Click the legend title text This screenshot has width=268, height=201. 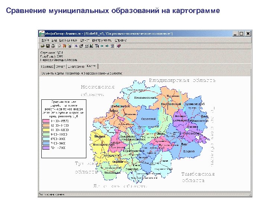(64, 109)
